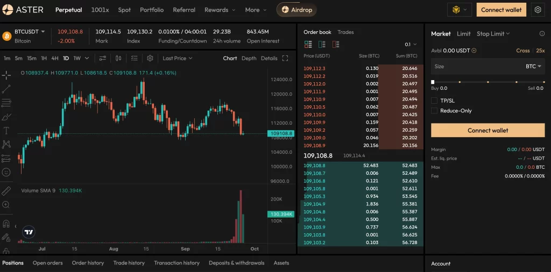Select the ruler measure tool
Image resolution: width=551 pixels, height=272 pixels.
coord(6,191)
